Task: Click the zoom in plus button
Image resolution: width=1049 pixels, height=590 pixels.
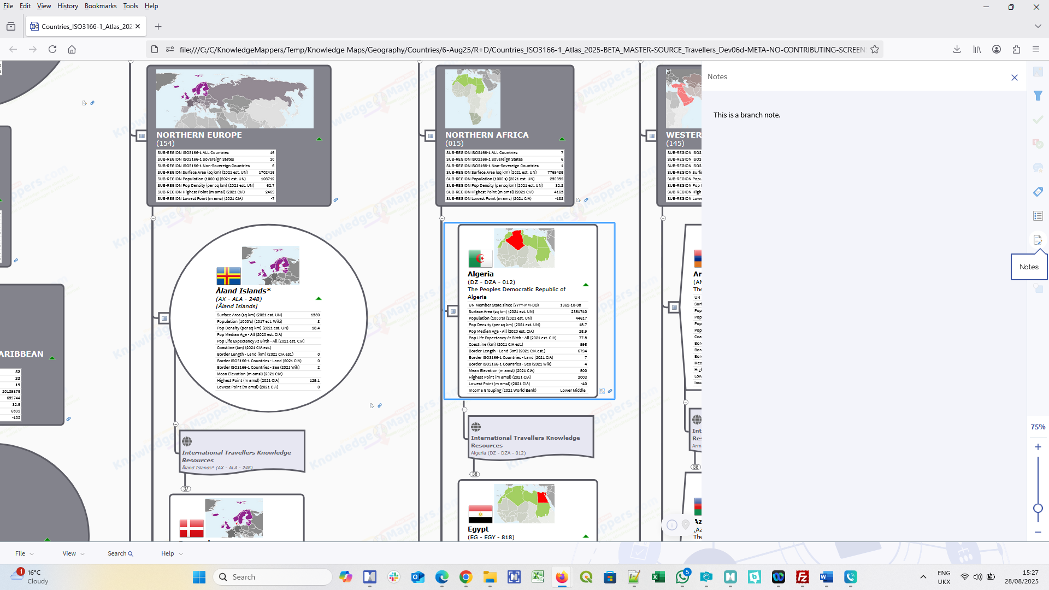Action: point(1038,447)
